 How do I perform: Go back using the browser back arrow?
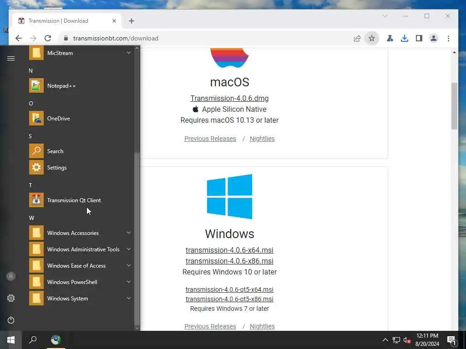pos(18,38)
